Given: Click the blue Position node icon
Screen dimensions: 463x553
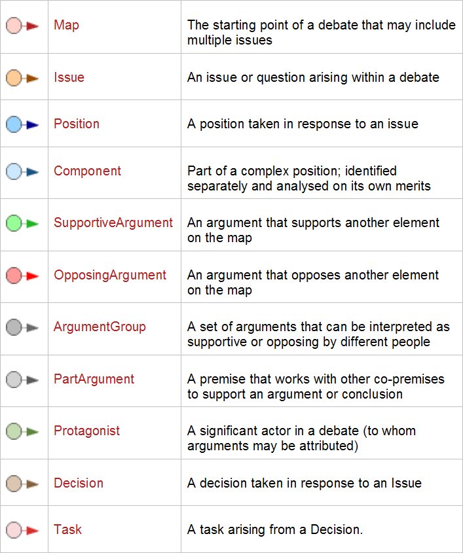Looking at the screenshot, I should pos(22,124).
